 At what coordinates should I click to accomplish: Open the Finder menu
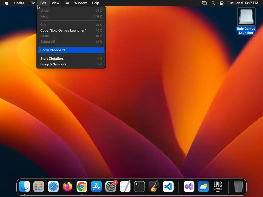(x=19, y=3)
